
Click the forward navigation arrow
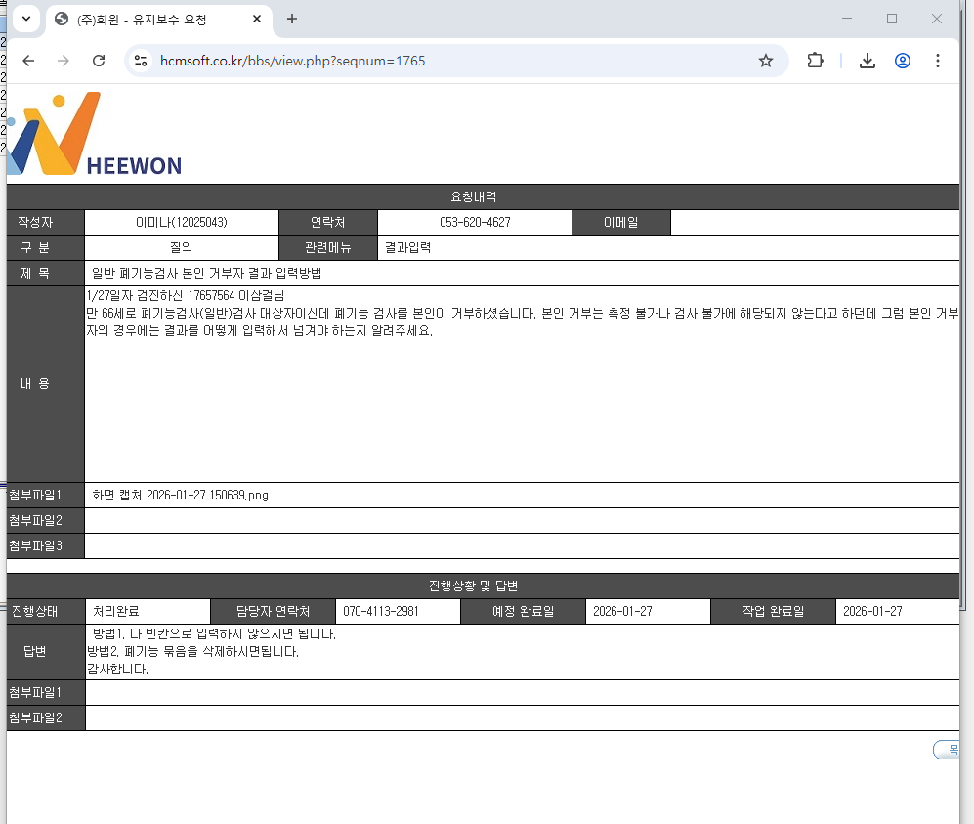(64, 61)
